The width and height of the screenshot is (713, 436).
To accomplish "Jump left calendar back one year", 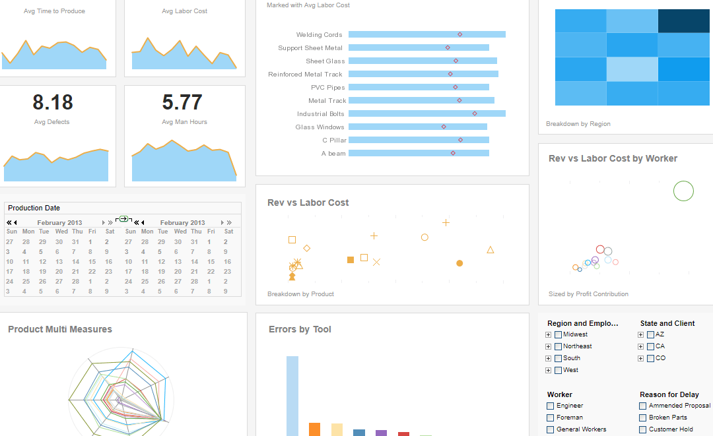I will [9, 222].
